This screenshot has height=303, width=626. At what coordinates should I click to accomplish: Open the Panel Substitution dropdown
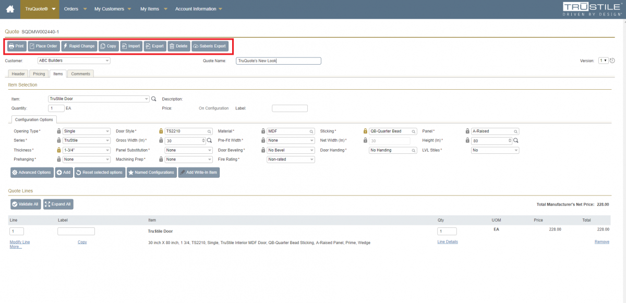pyautogui.click(x=188, y=150)
